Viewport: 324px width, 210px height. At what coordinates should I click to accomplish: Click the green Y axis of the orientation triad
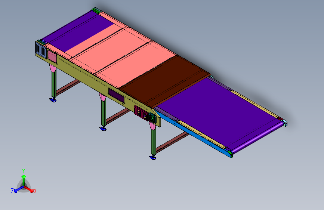coord(24,180)
